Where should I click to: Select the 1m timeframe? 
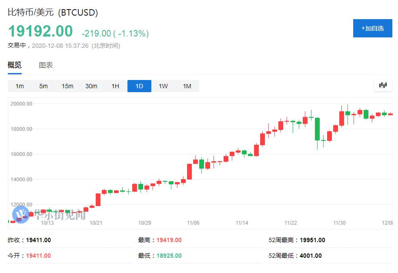tap(20, 86)
